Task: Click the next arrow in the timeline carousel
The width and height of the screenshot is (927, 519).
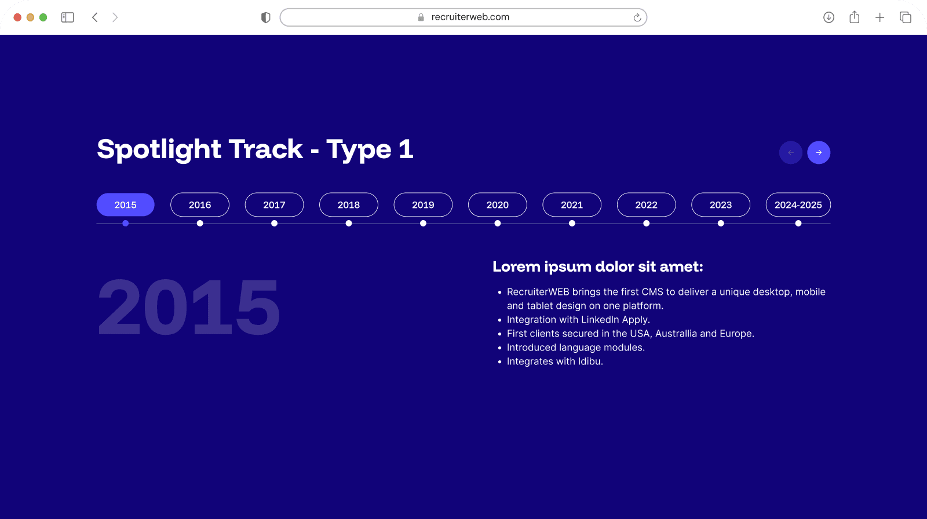Action: (819, 152)
